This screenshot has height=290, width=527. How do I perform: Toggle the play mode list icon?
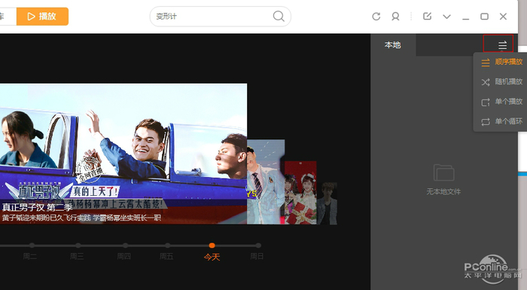(x=502, y=45)
